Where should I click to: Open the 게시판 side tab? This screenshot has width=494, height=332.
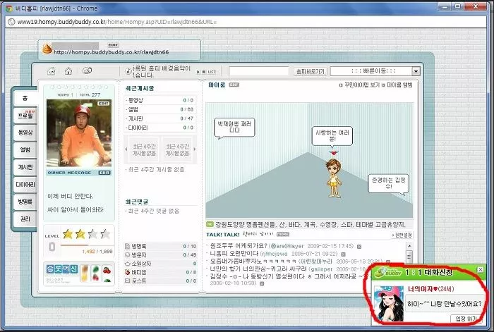click(x=25, y=167)
